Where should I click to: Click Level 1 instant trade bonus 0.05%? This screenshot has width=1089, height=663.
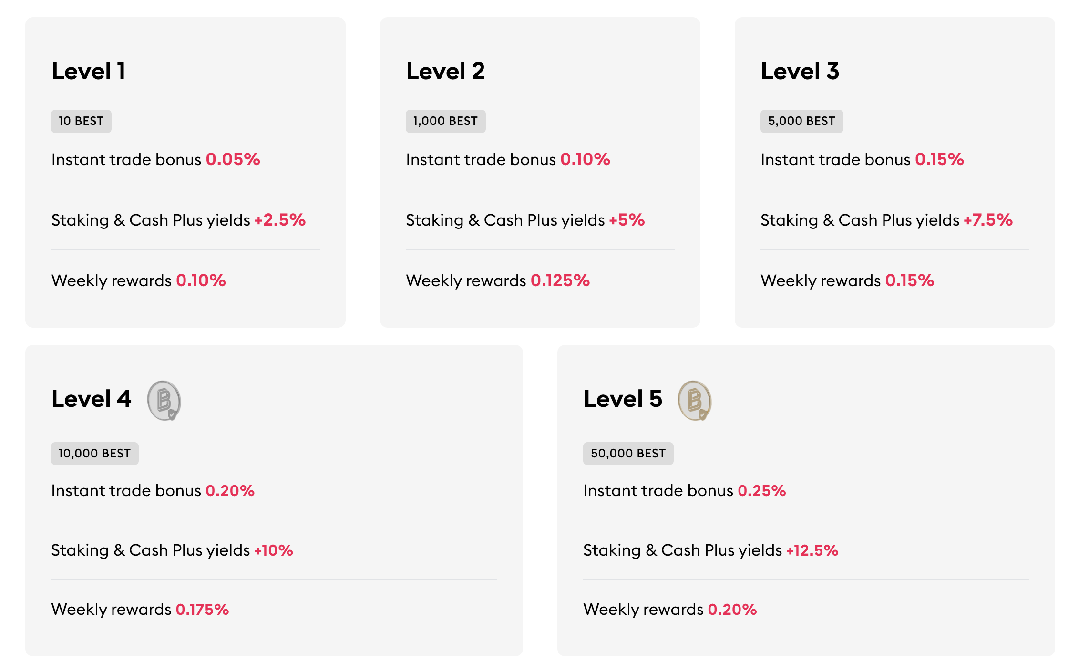coord(233,159)
